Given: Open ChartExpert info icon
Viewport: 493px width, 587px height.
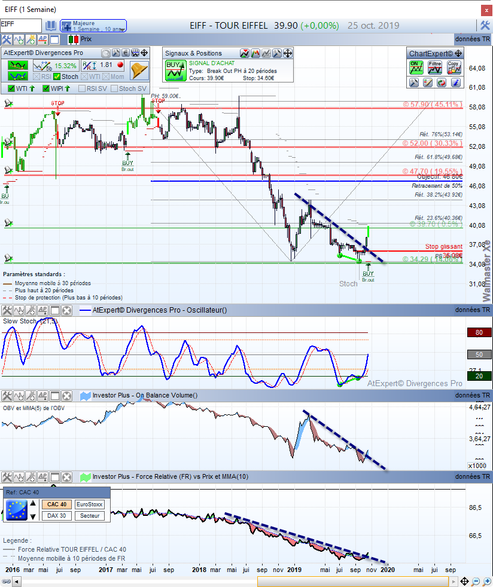Looking at the screenshot, I should click(x=455, y=82).
